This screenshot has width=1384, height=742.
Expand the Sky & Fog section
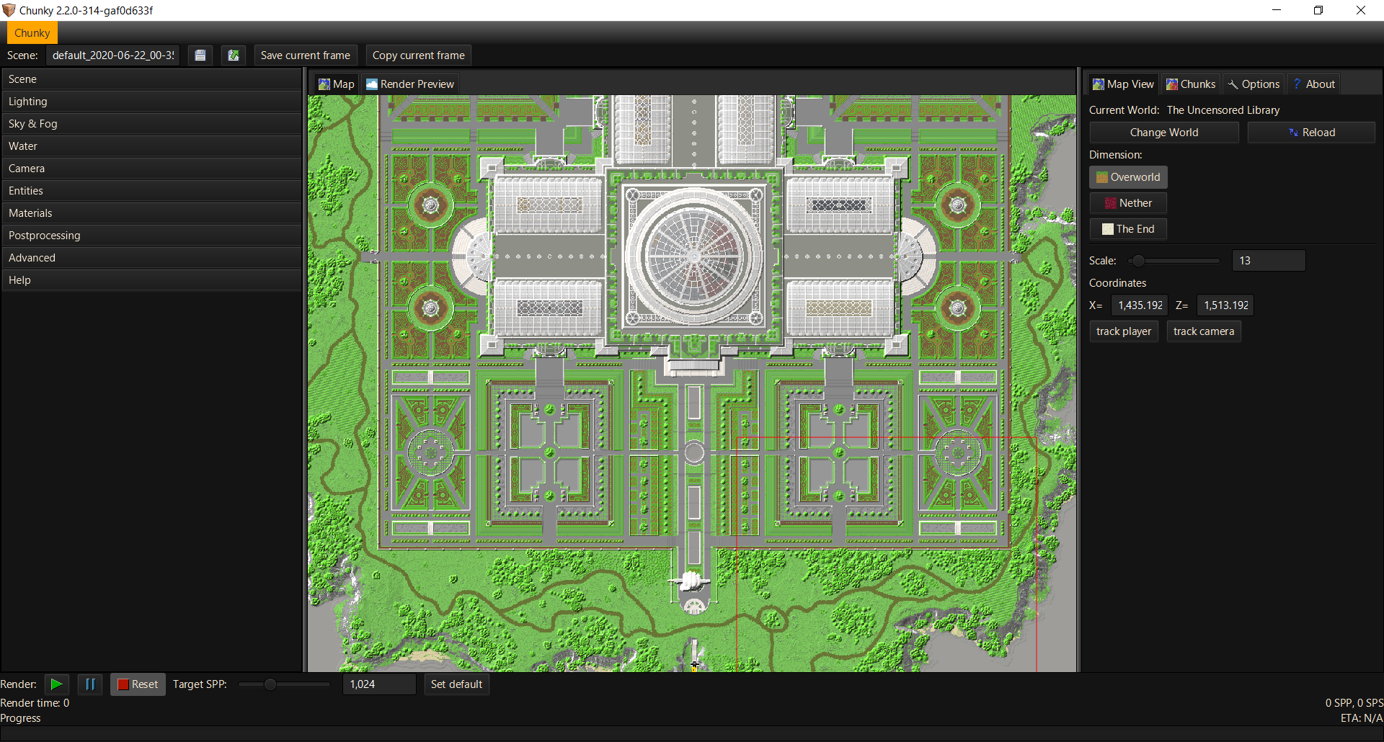151,124
